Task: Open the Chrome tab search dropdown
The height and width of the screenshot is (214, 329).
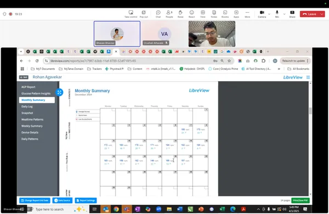Action: (21, 52)
